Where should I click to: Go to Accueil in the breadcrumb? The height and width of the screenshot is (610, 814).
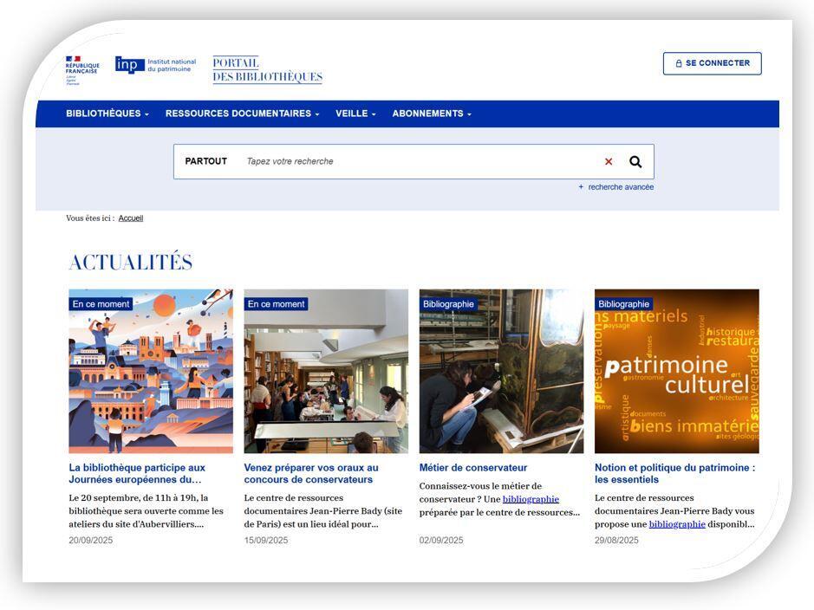[131, 218]
